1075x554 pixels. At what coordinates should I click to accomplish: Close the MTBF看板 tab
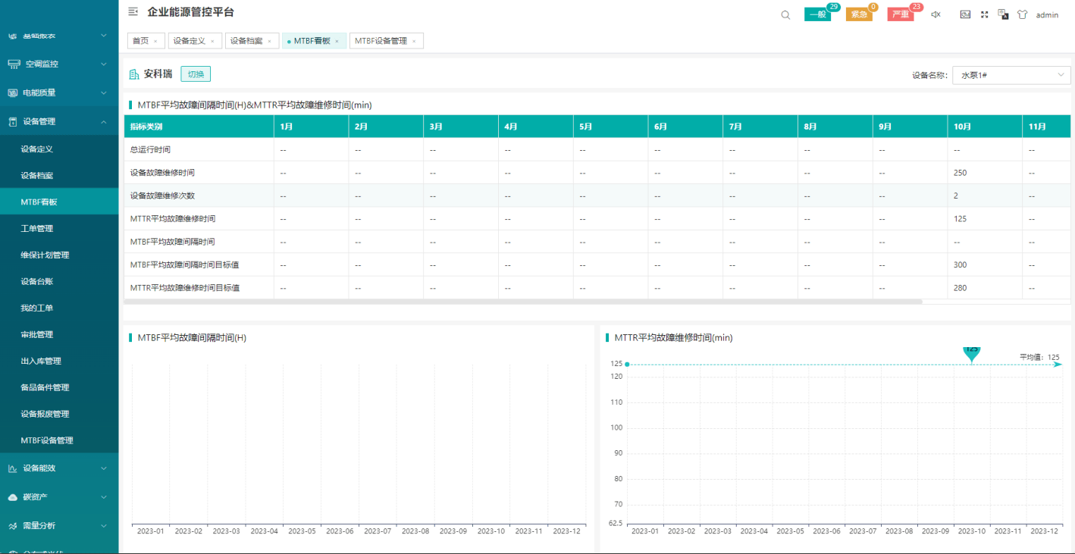(337, 41)
